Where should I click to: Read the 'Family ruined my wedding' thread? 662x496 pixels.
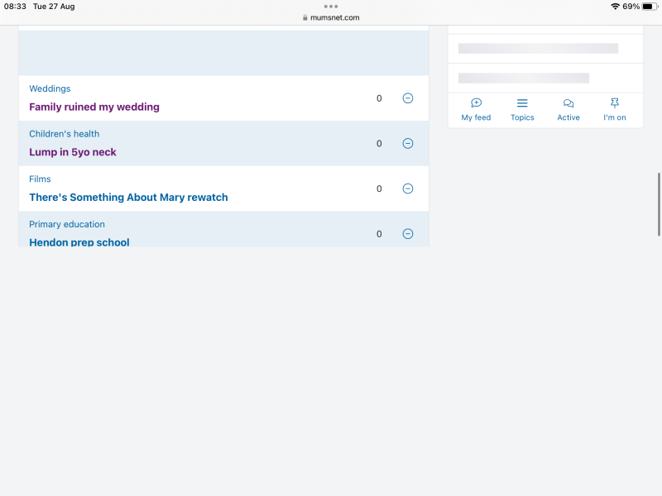pos(94,107)
